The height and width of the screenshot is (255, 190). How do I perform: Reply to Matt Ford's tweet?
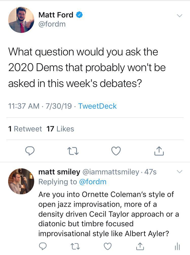click(30, 151)
